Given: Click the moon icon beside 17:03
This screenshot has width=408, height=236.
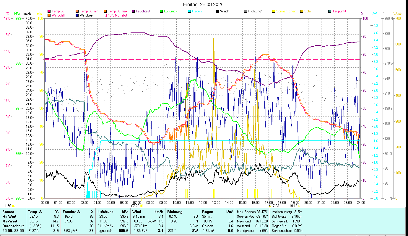Looking at the screenshot, I should 269,206.
